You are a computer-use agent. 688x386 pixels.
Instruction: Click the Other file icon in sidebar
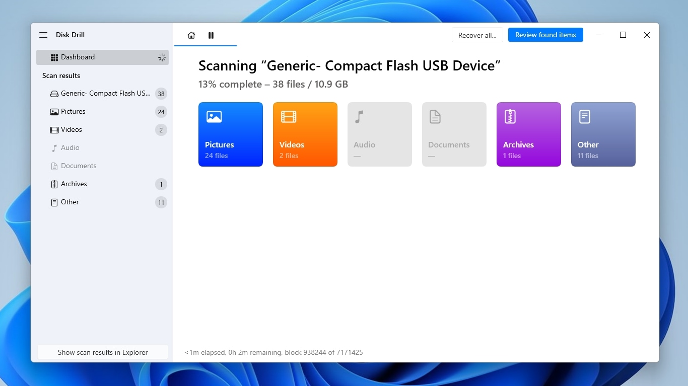[54, 202]
